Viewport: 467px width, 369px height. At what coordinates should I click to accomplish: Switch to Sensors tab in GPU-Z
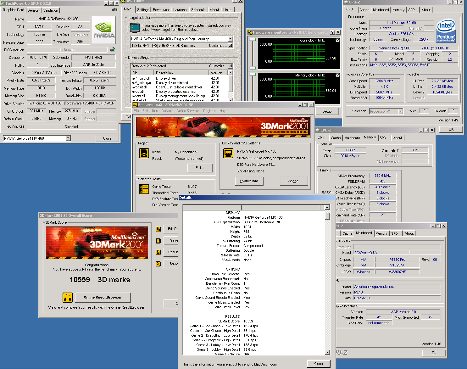[34, 10]
